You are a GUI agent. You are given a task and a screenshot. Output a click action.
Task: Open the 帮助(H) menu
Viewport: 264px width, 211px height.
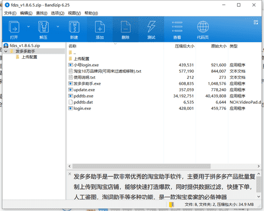(91, 13)
